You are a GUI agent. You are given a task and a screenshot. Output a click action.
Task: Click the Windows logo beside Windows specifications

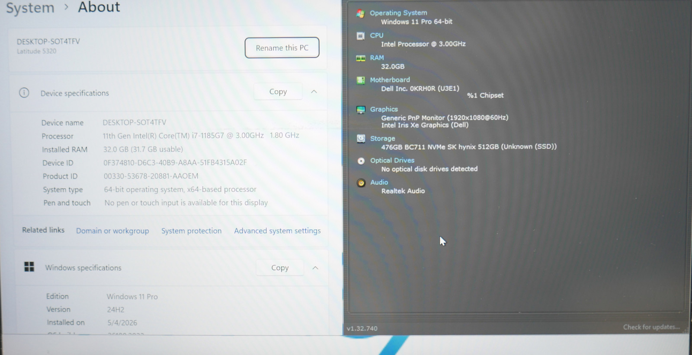pyautogui.click(x=29, y=267)
